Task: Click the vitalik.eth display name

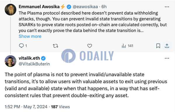Action: pyautogui.click(x=29, y=58)
